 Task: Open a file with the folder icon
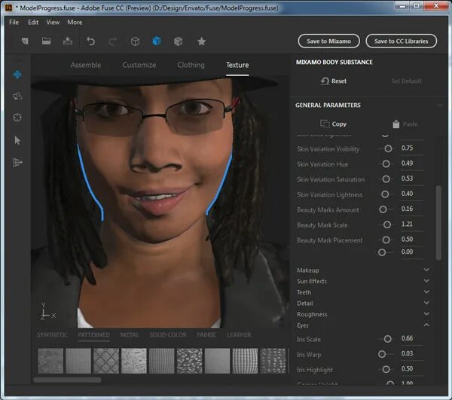point(46,41)
